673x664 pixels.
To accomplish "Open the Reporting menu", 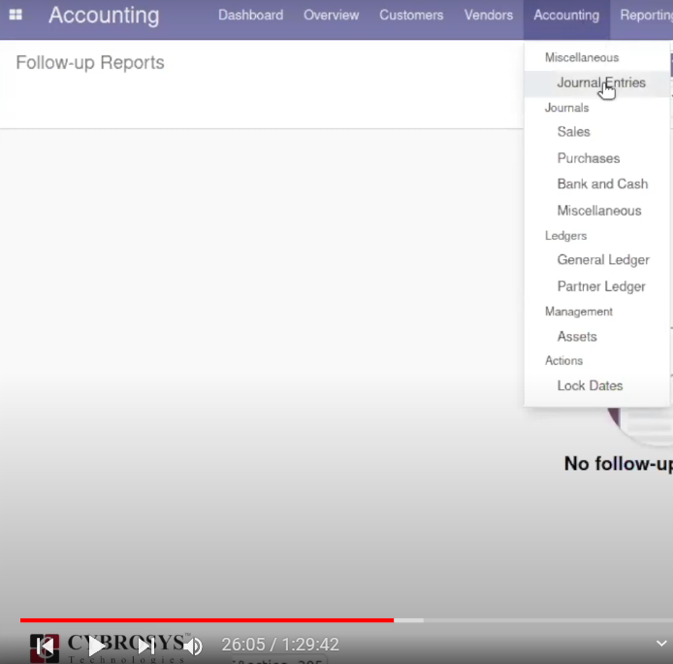I will pos(647,15).
